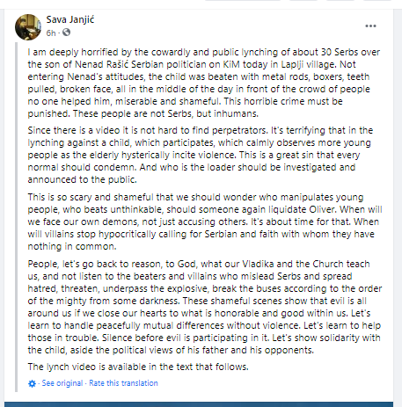This screenshot has width=402, height=407.
Task: Select Rate this translation
Action: 123,383
